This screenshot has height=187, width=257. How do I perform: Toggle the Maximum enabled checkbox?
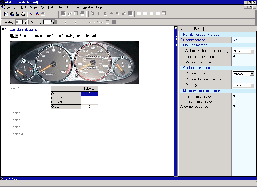coord(234,101)
